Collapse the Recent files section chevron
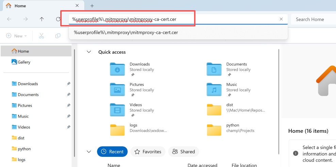This screenshot has width=336, height=167. pos(89,151)
